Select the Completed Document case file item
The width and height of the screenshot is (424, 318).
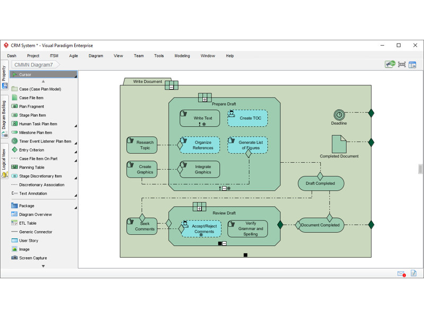pos(339,144)
